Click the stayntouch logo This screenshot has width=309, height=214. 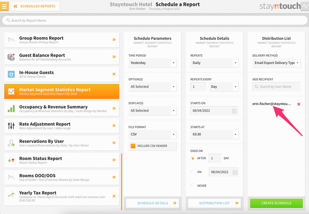point(280,6)
